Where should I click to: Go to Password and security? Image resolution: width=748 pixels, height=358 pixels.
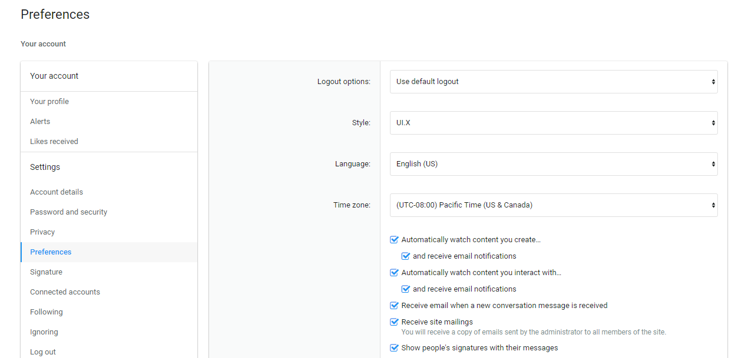pyautogui.click(x=69, y=212)
